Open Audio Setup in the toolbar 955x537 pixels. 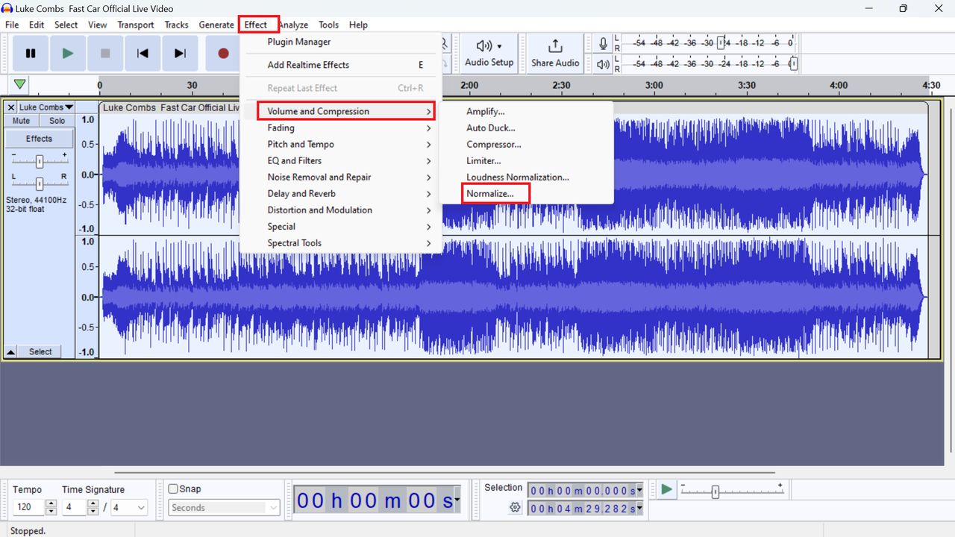coord(489,53)
